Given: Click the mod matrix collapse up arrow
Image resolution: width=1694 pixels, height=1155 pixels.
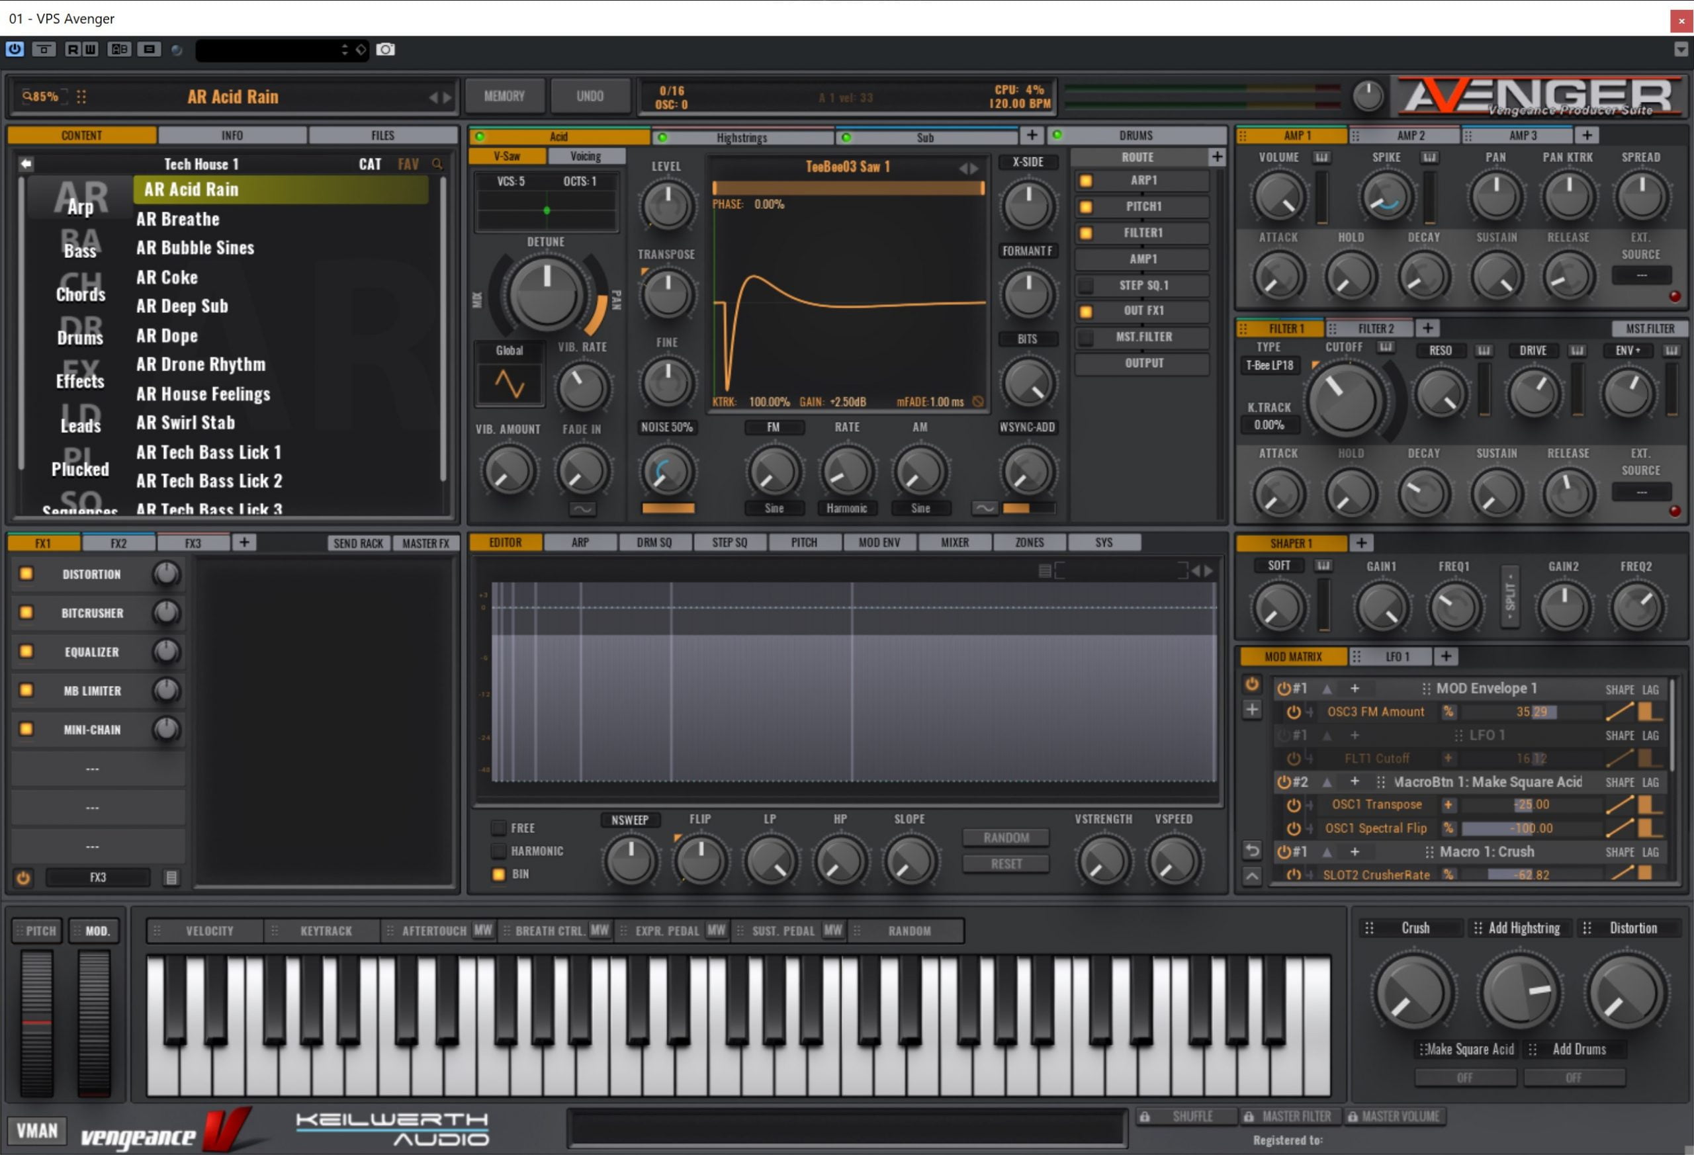Looking at the screenshot, I should (x=1251, y=876).
